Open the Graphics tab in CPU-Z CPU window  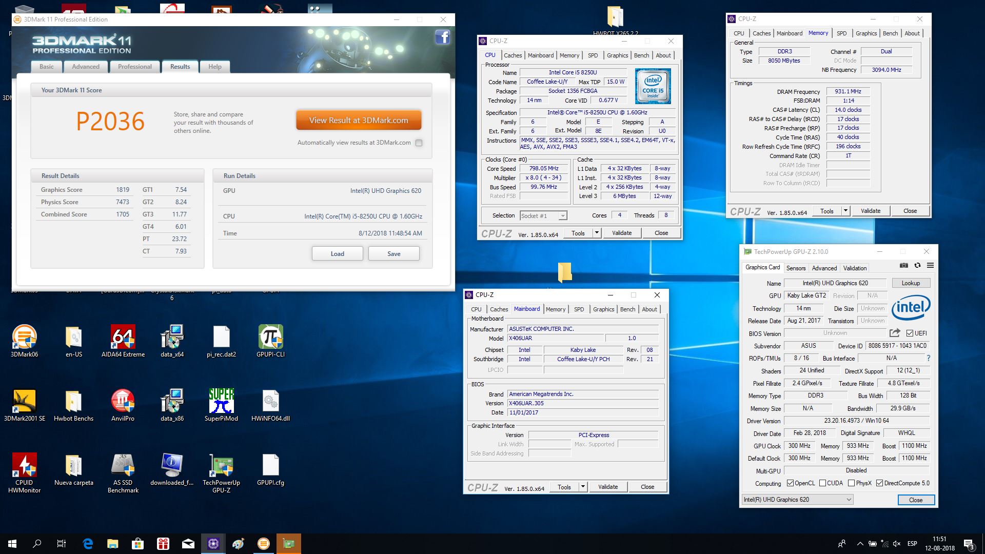tap(617, 55)
